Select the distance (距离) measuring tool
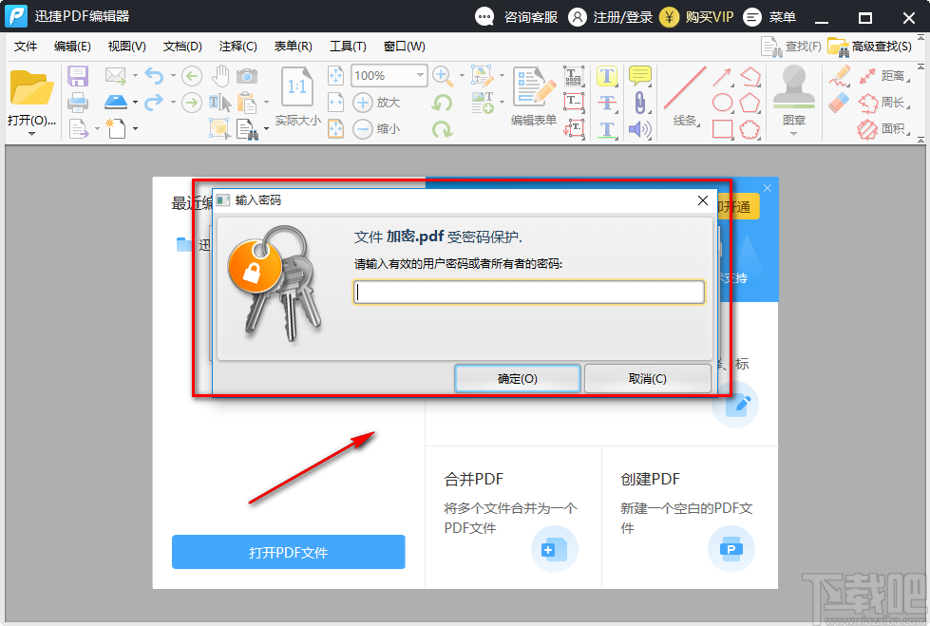Viewport: 930px width, 626px height. 883,76
